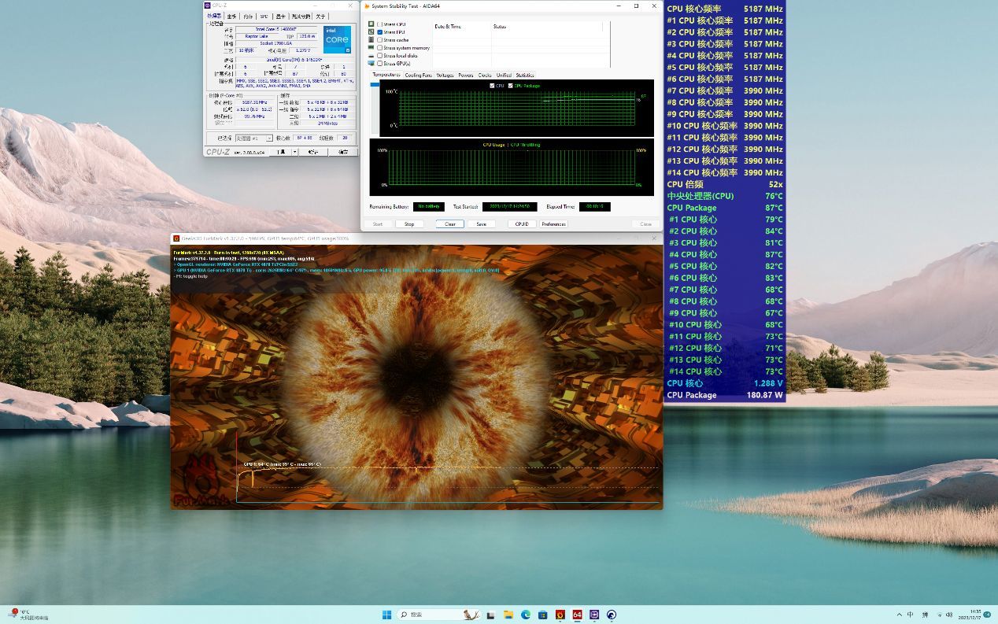Show hidden system tray icons chevron
The width and height of the screenshot is (998, 624).
point(899,615)
